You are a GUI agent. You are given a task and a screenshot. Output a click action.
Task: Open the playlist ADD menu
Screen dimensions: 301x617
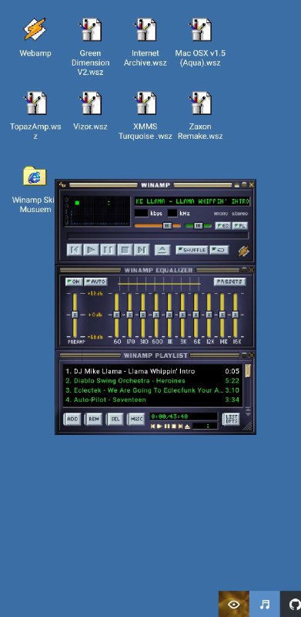click(x=72, y=419)
